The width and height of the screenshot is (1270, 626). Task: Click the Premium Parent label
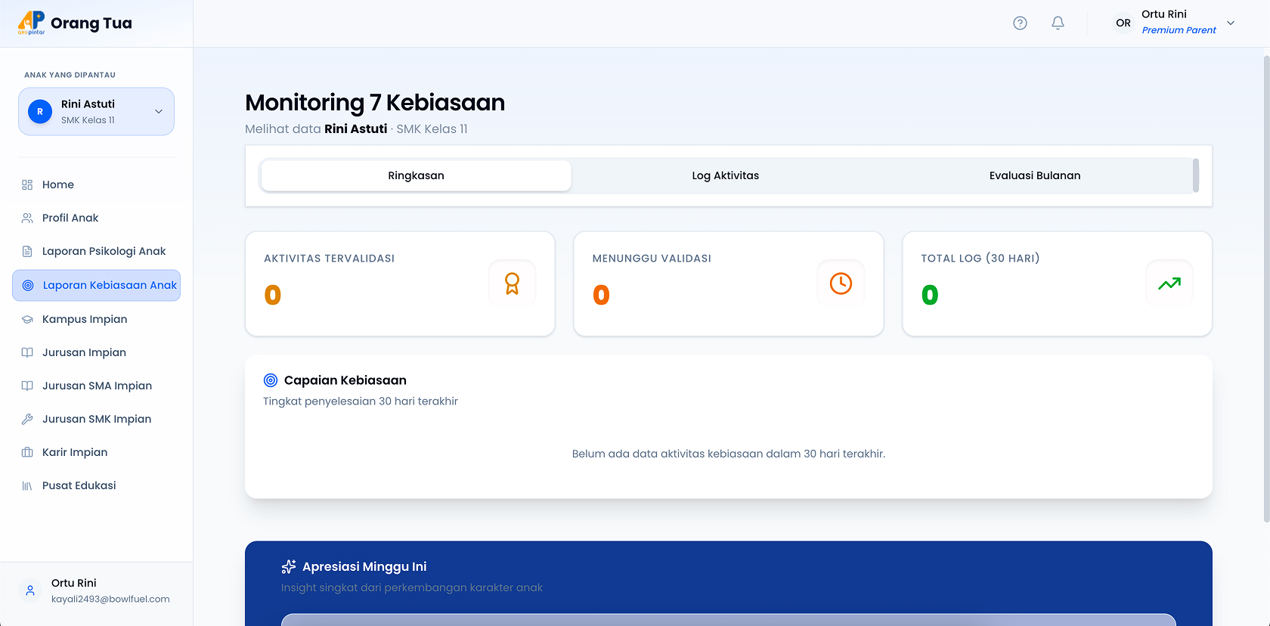pyautogui.click(x=1179, y=30)
